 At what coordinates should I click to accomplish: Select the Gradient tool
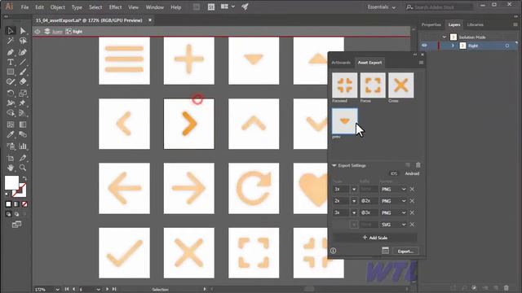coord(23,125)
